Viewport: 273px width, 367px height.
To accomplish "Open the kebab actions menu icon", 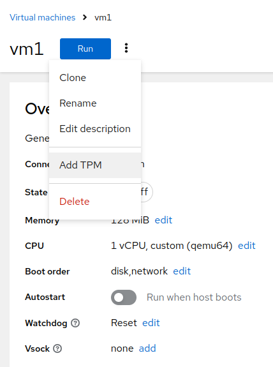I will 126,49.
